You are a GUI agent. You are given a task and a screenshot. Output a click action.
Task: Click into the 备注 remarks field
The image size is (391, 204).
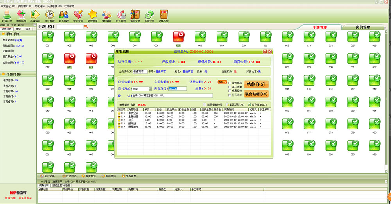click(x=172, y=95)
